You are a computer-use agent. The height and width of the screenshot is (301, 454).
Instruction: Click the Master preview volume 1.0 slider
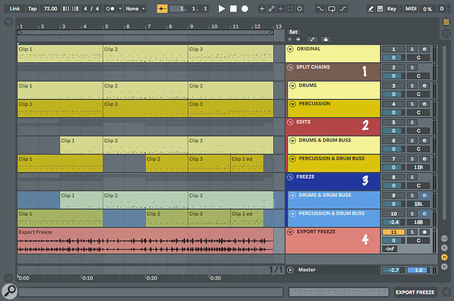pyautogui.click(x=418, y=270)
